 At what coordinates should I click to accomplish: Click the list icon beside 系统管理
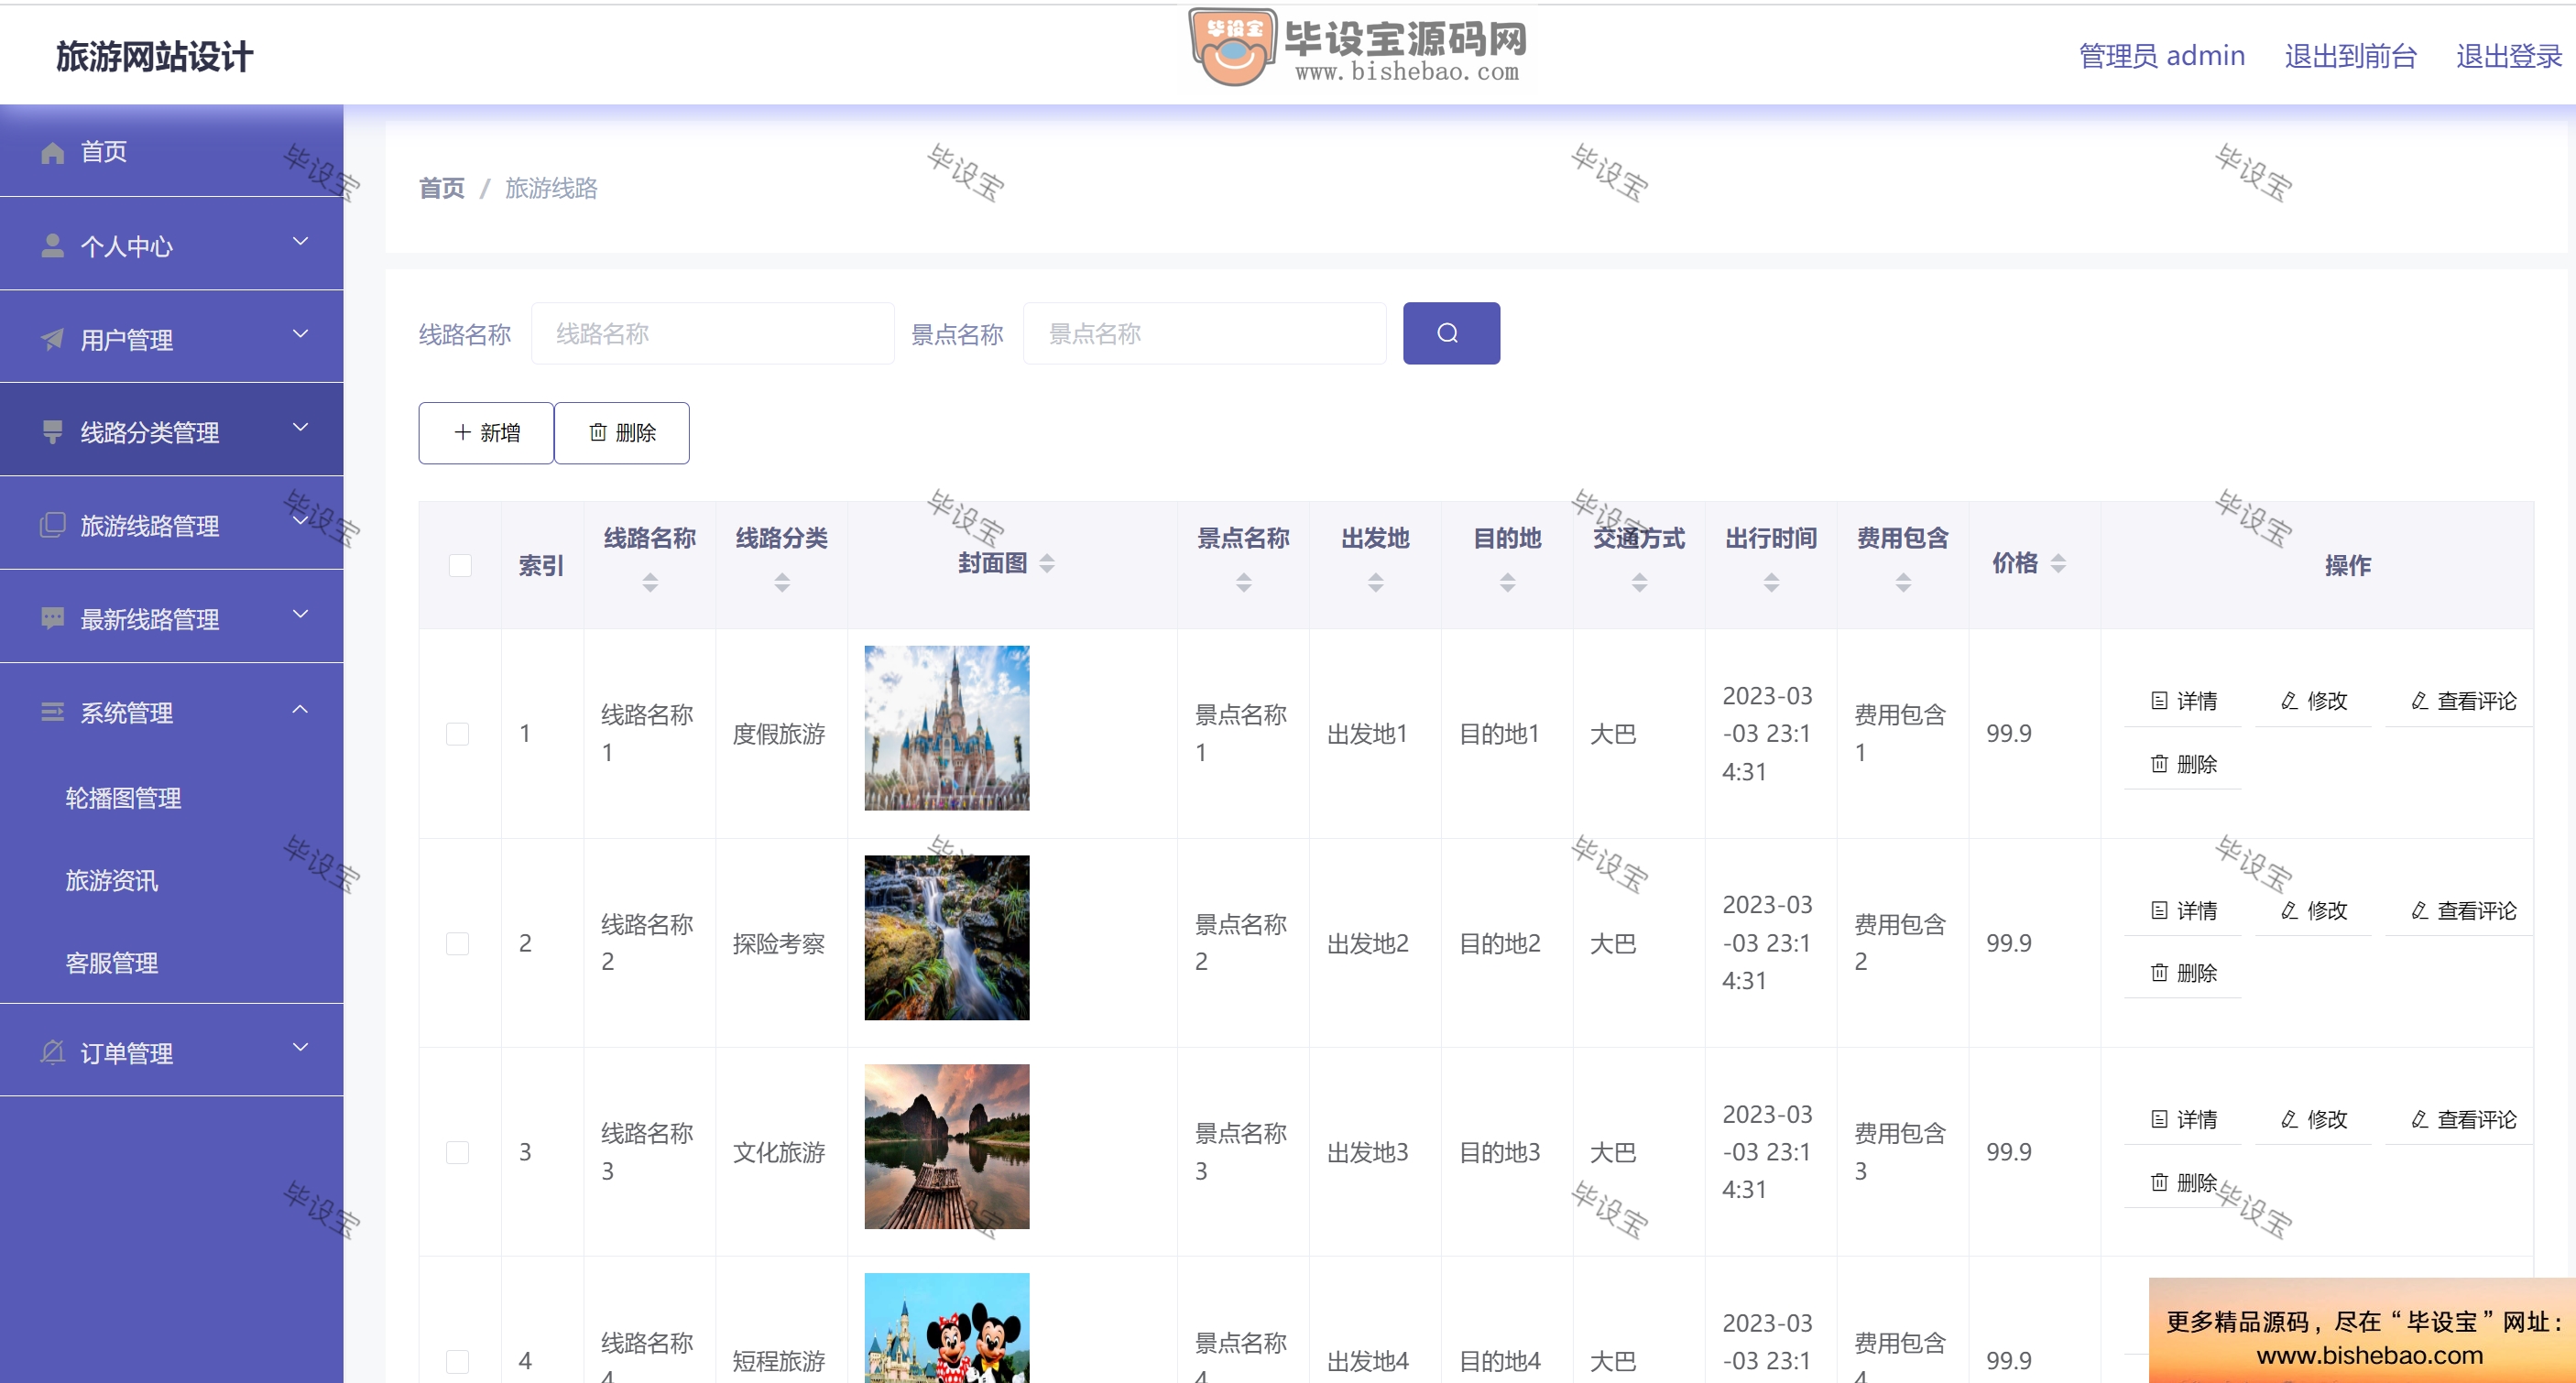[53, 712]
